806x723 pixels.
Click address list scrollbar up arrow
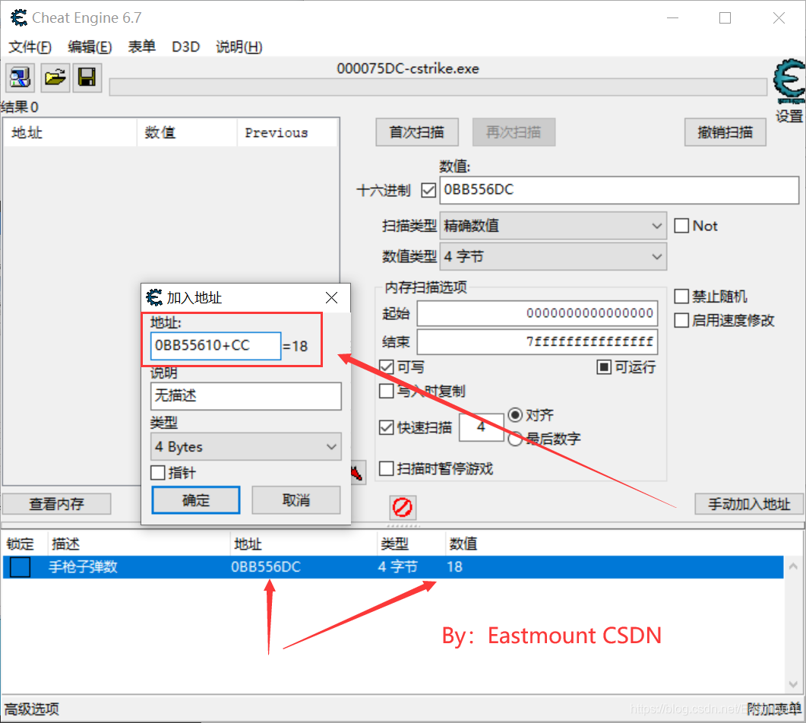(x=793, y=566)
